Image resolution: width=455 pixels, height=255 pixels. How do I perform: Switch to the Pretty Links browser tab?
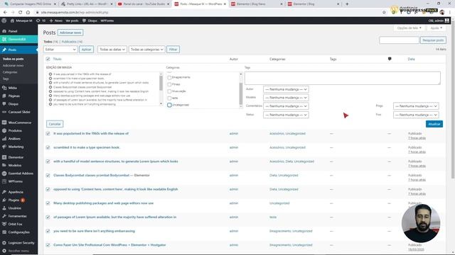(87, 4)
